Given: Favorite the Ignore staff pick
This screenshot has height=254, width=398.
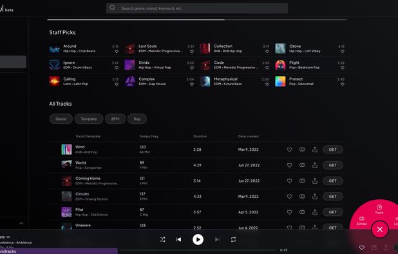Looking at the screenshot, I should coord(117,68).
